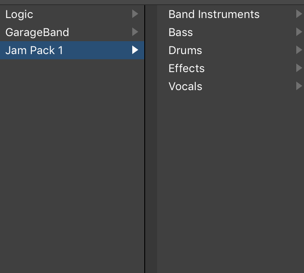Screen dimensions: 304x273
Task: Select the Logic library folder
Action: (x=19, y=14)
